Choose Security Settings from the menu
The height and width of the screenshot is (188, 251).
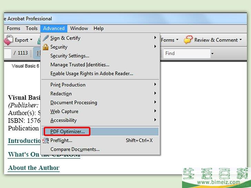[x=70, y=56]
